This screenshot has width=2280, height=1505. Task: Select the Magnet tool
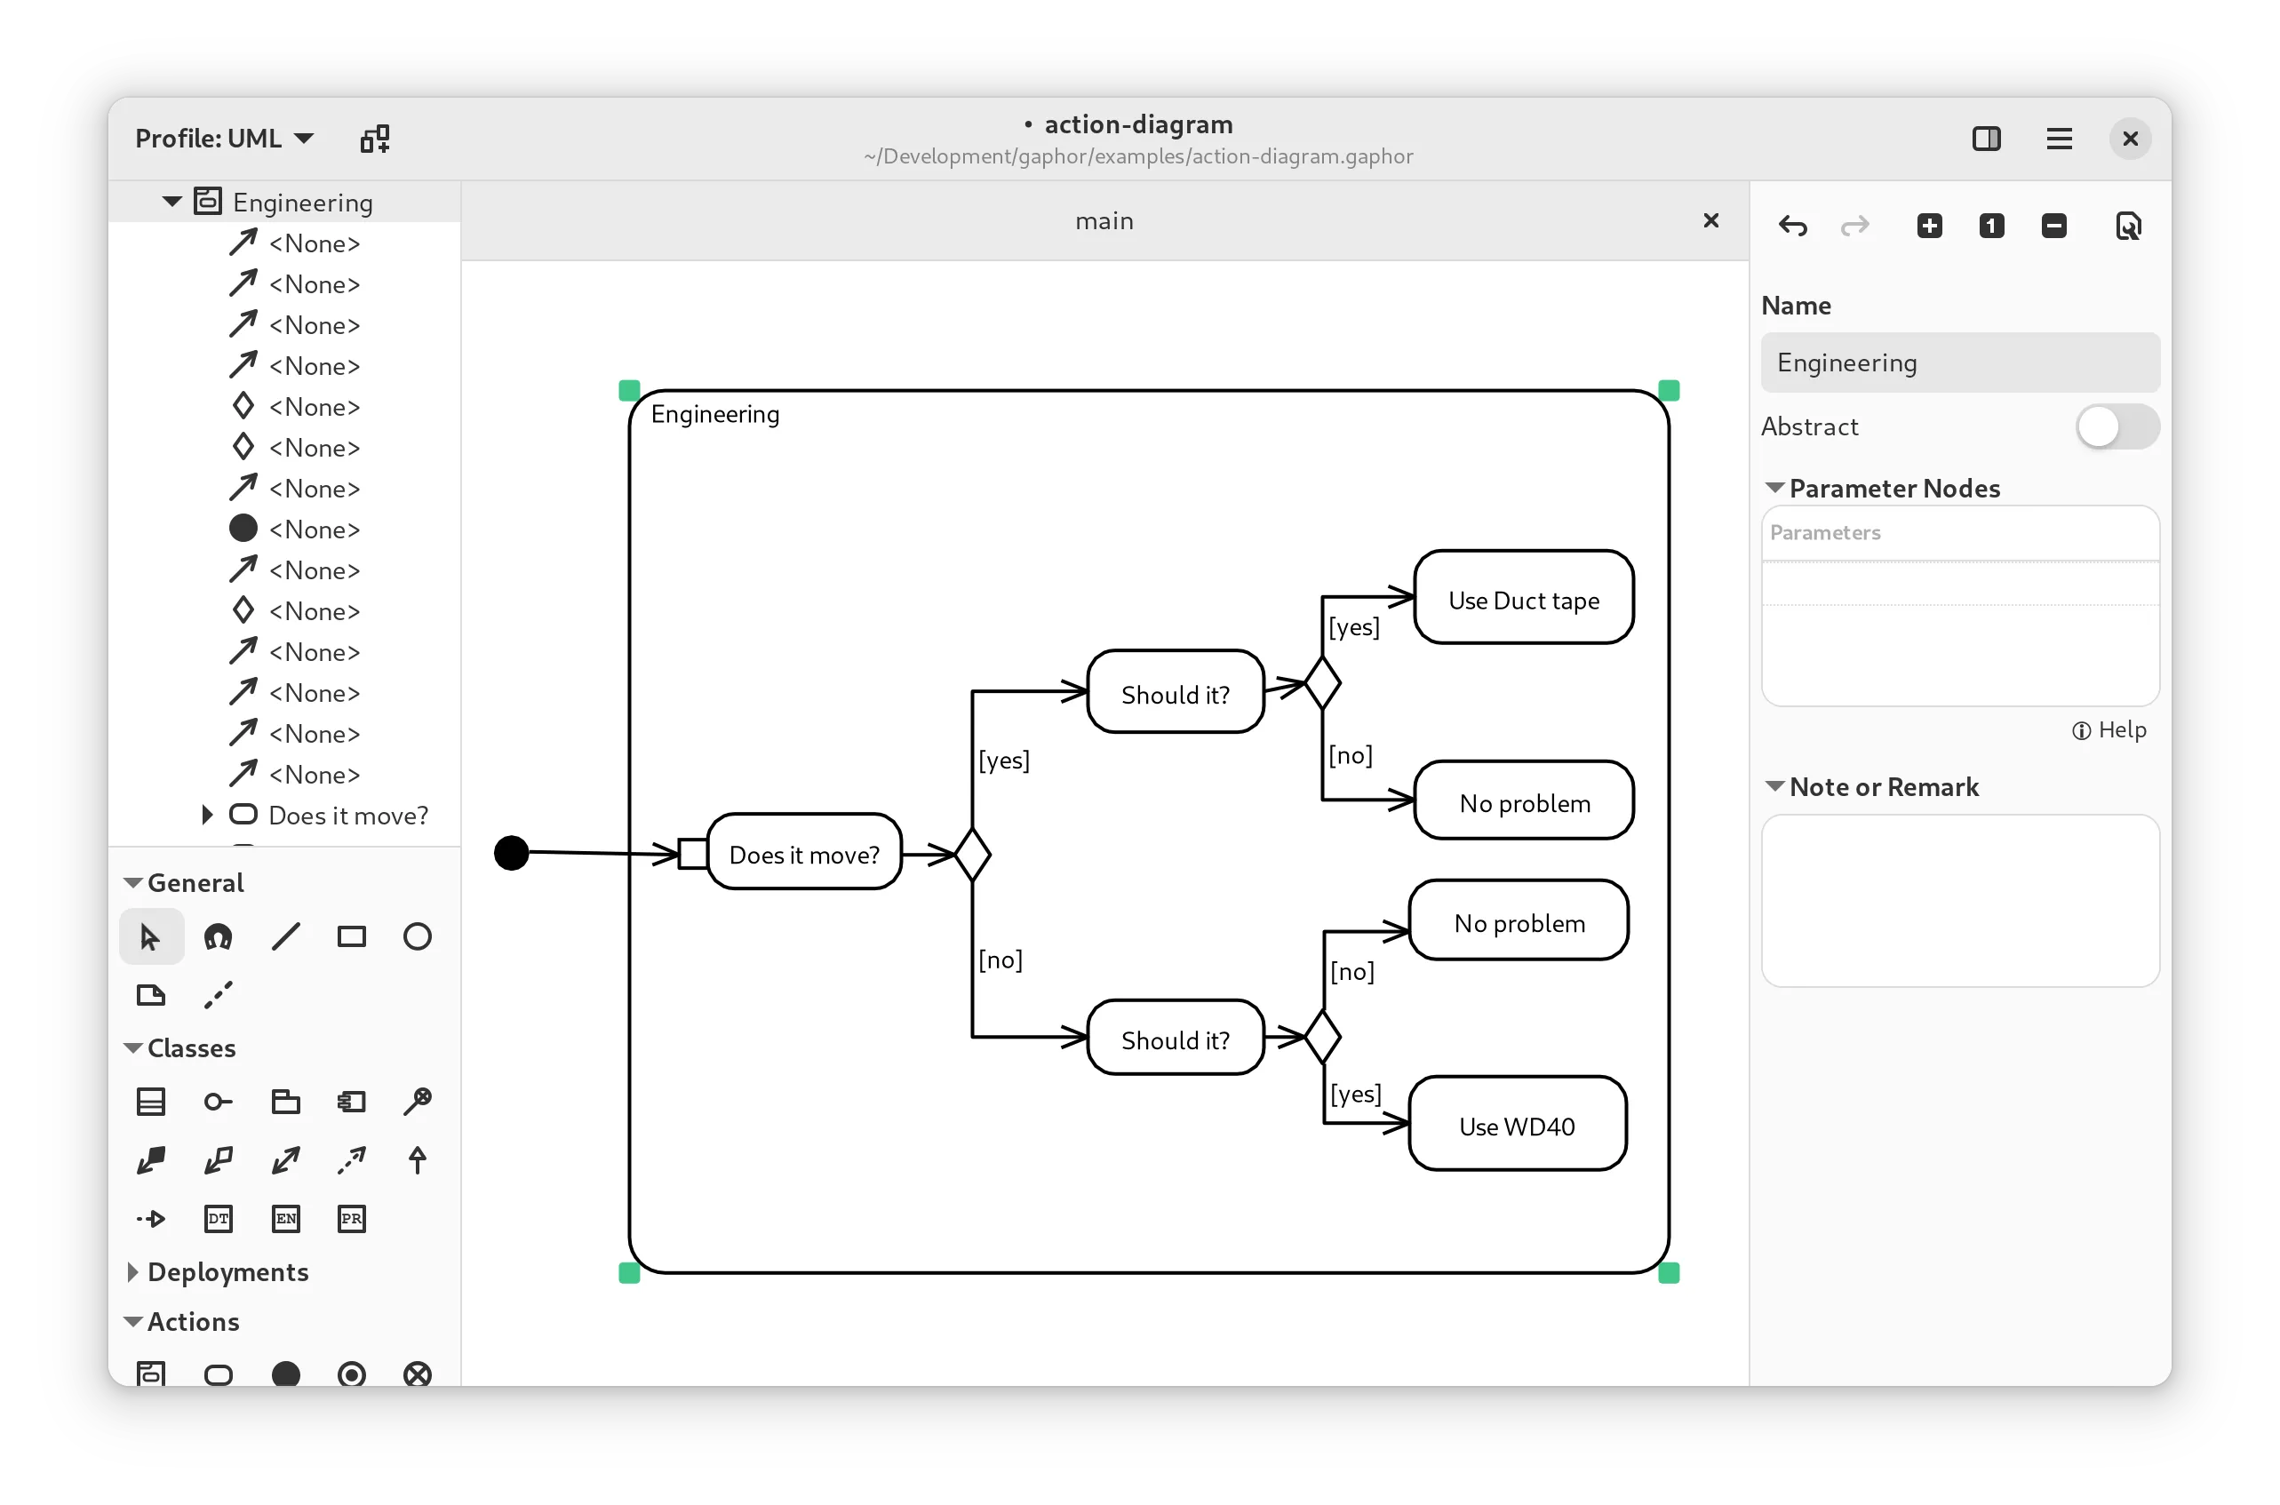pyautogui.click(x=218, y=936)
